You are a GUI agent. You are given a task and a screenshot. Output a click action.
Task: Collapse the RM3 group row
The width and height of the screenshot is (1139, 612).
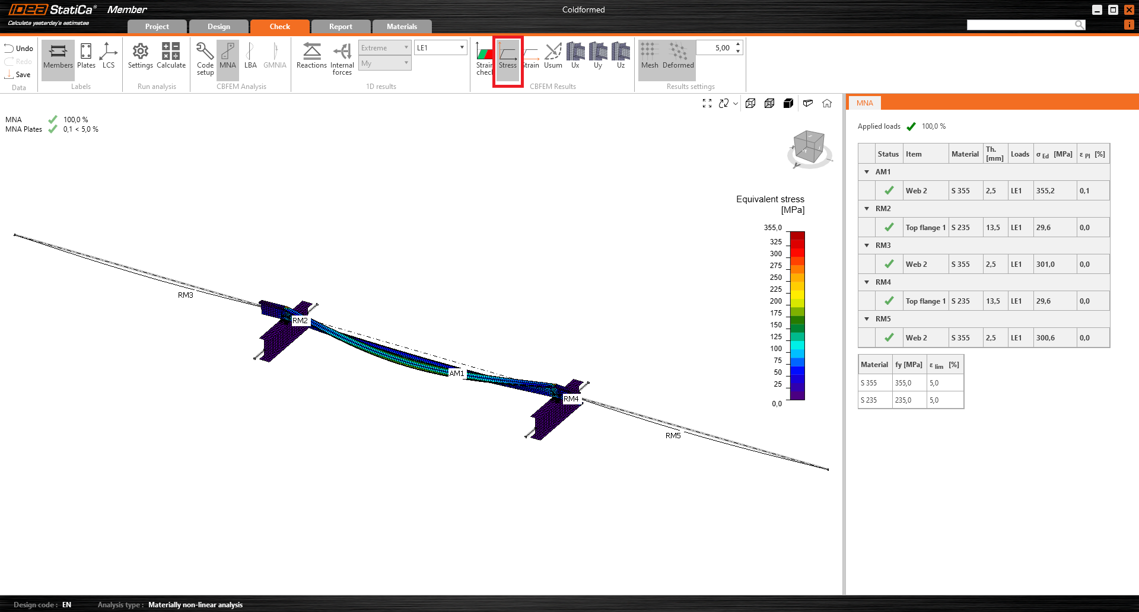click(867, 246)
